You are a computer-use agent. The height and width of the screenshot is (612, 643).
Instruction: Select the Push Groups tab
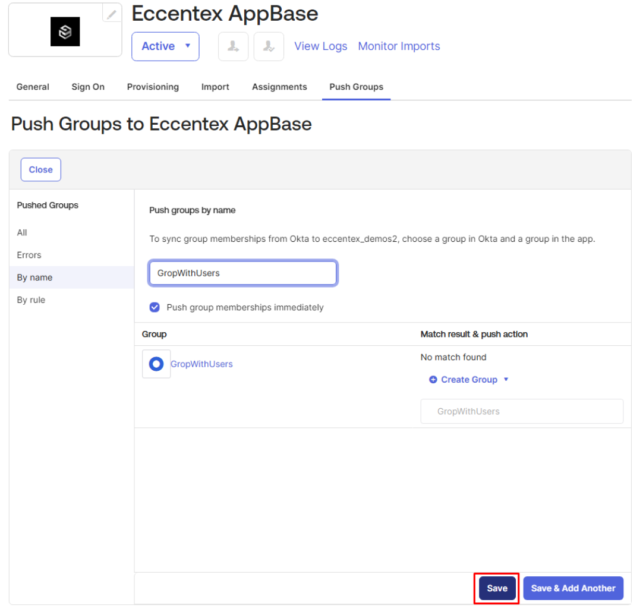tap(357, 87)
